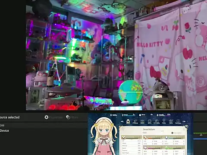Click the green audio meter at right edge
Screen dimensions: 207x155
[200, 133]
